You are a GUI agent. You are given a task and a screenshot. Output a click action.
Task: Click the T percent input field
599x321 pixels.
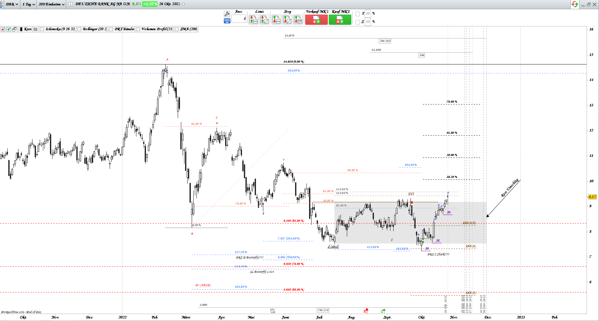click(368, 14)
